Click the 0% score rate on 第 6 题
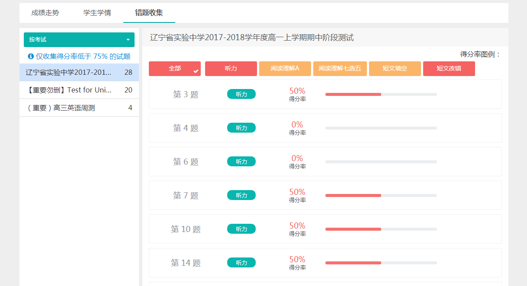The image size is (527, 286). [297, 158]
